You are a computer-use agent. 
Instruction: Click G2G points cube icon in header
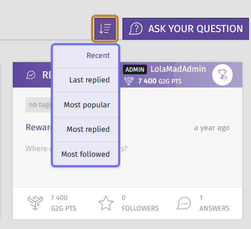pos(129,81)
